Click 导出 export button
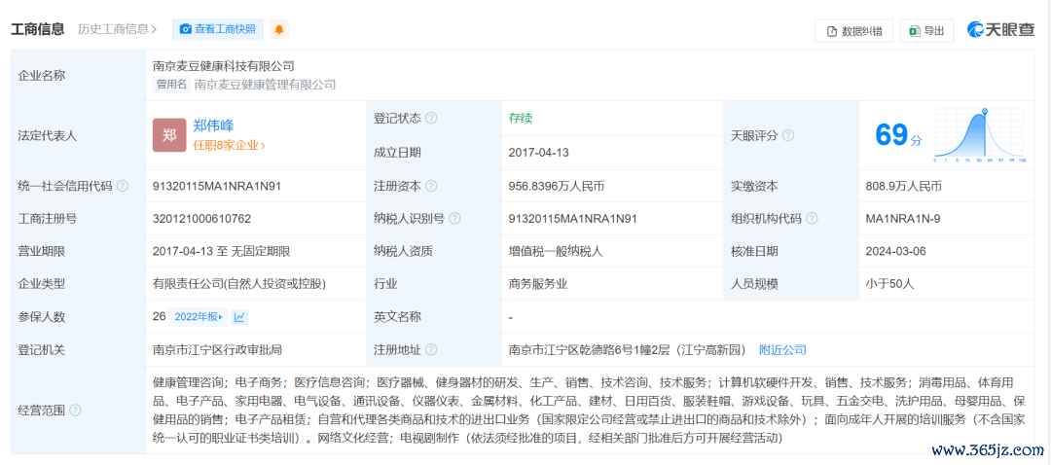Viewport: 1051px width, 465px height. click(927, 31)
